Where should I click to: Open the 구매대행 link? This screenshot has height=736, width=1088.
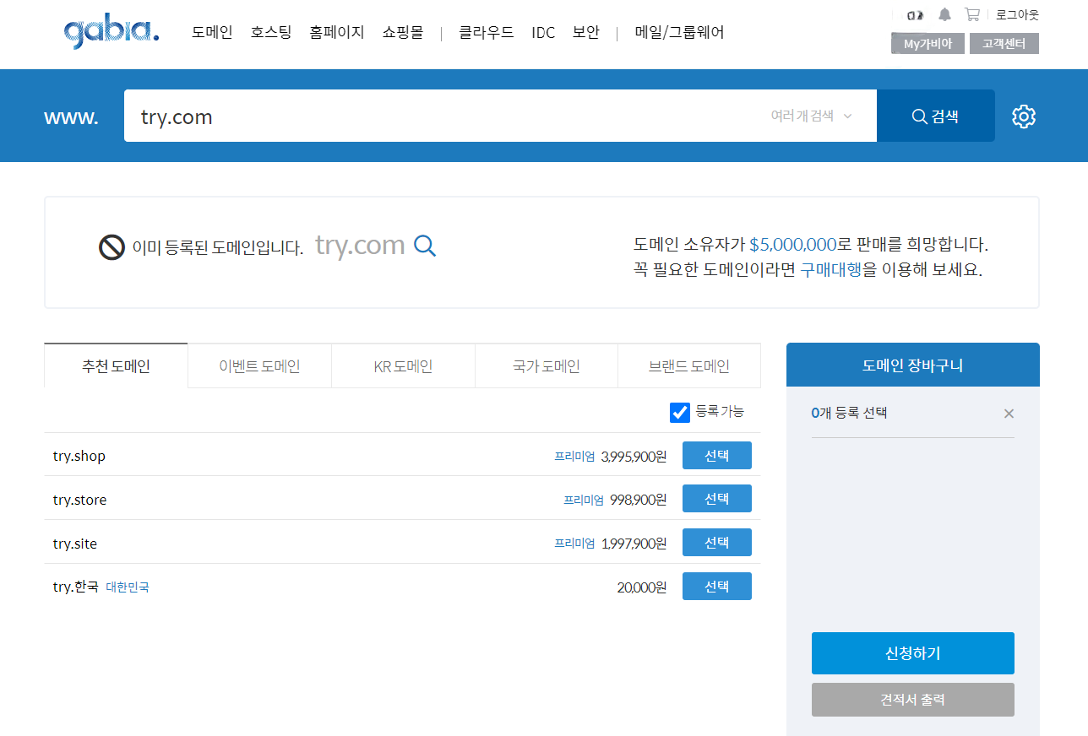831,270
